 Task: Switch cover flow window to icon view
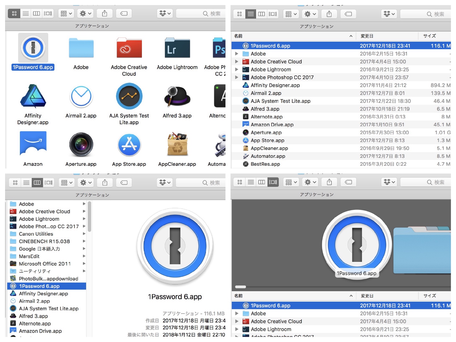point(240,182)
